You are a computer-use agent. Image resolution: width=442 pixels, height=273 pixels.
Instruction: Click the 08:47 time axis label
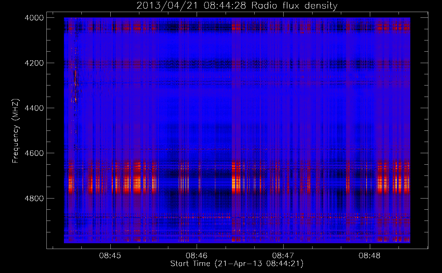click(283, 256)
